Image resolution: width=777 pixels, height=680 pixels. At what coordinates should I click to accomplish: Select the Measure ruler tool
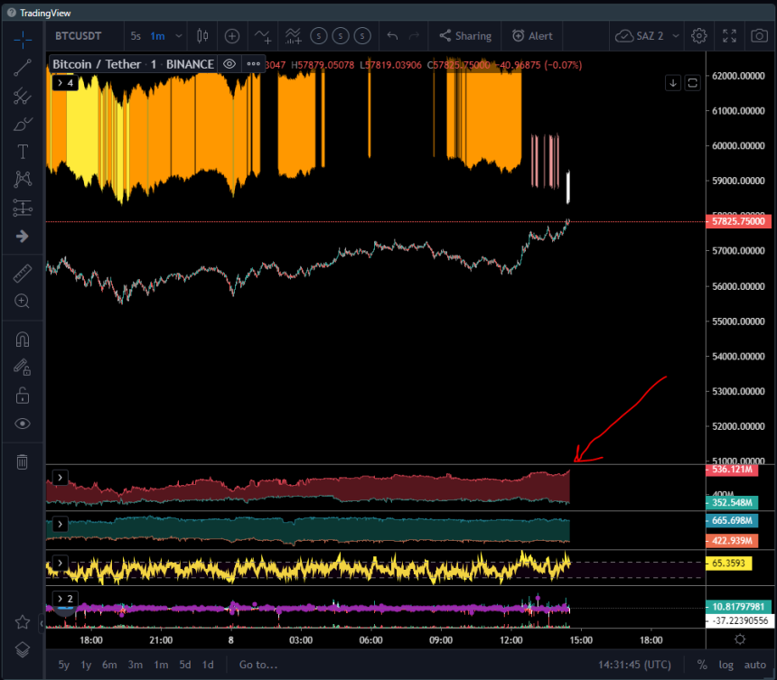pos(22,273)
